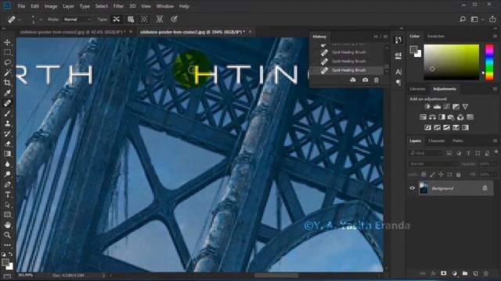Create new document from current state icon

click(x=353, y=80)
